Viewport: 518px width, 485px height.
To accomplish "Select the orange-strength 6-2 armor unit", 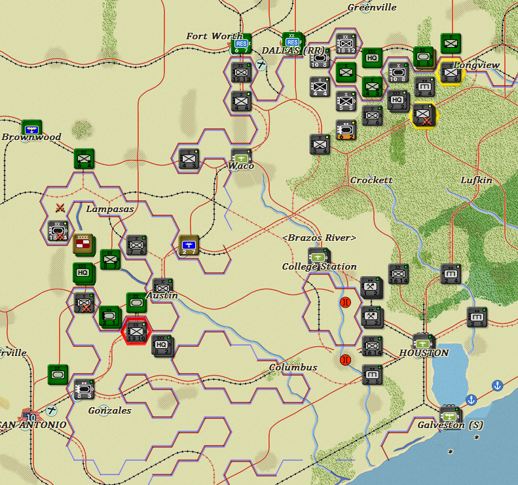I will [346, 130].
